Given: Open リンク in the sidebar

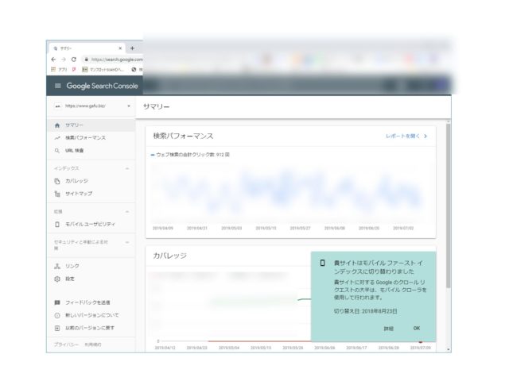Looking at the screenshot, I should (x=91, y=266).
